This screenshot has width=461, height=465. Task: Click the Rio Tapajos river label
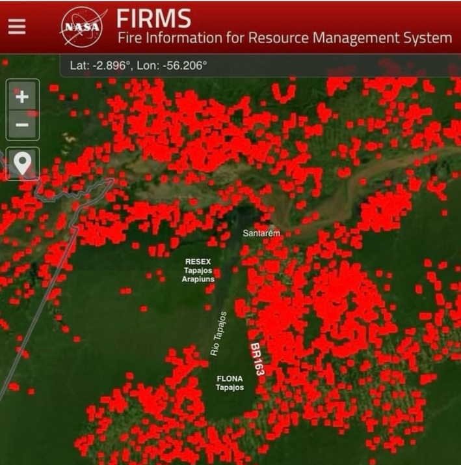(218, 333)
